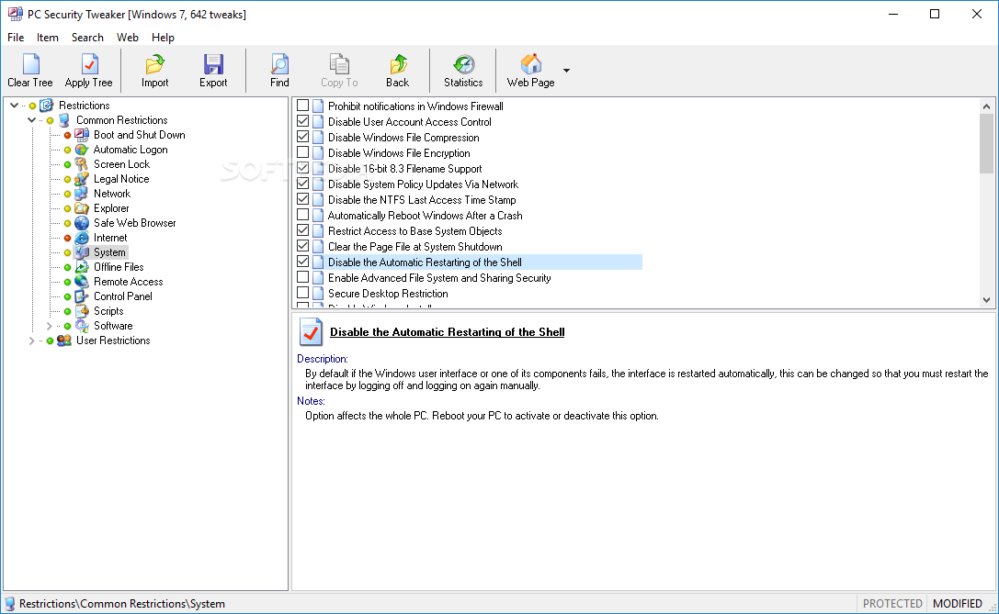Click the Copy To toolbar icon
The height and width of the screenshot is (614, 999).
pos(339,64)
